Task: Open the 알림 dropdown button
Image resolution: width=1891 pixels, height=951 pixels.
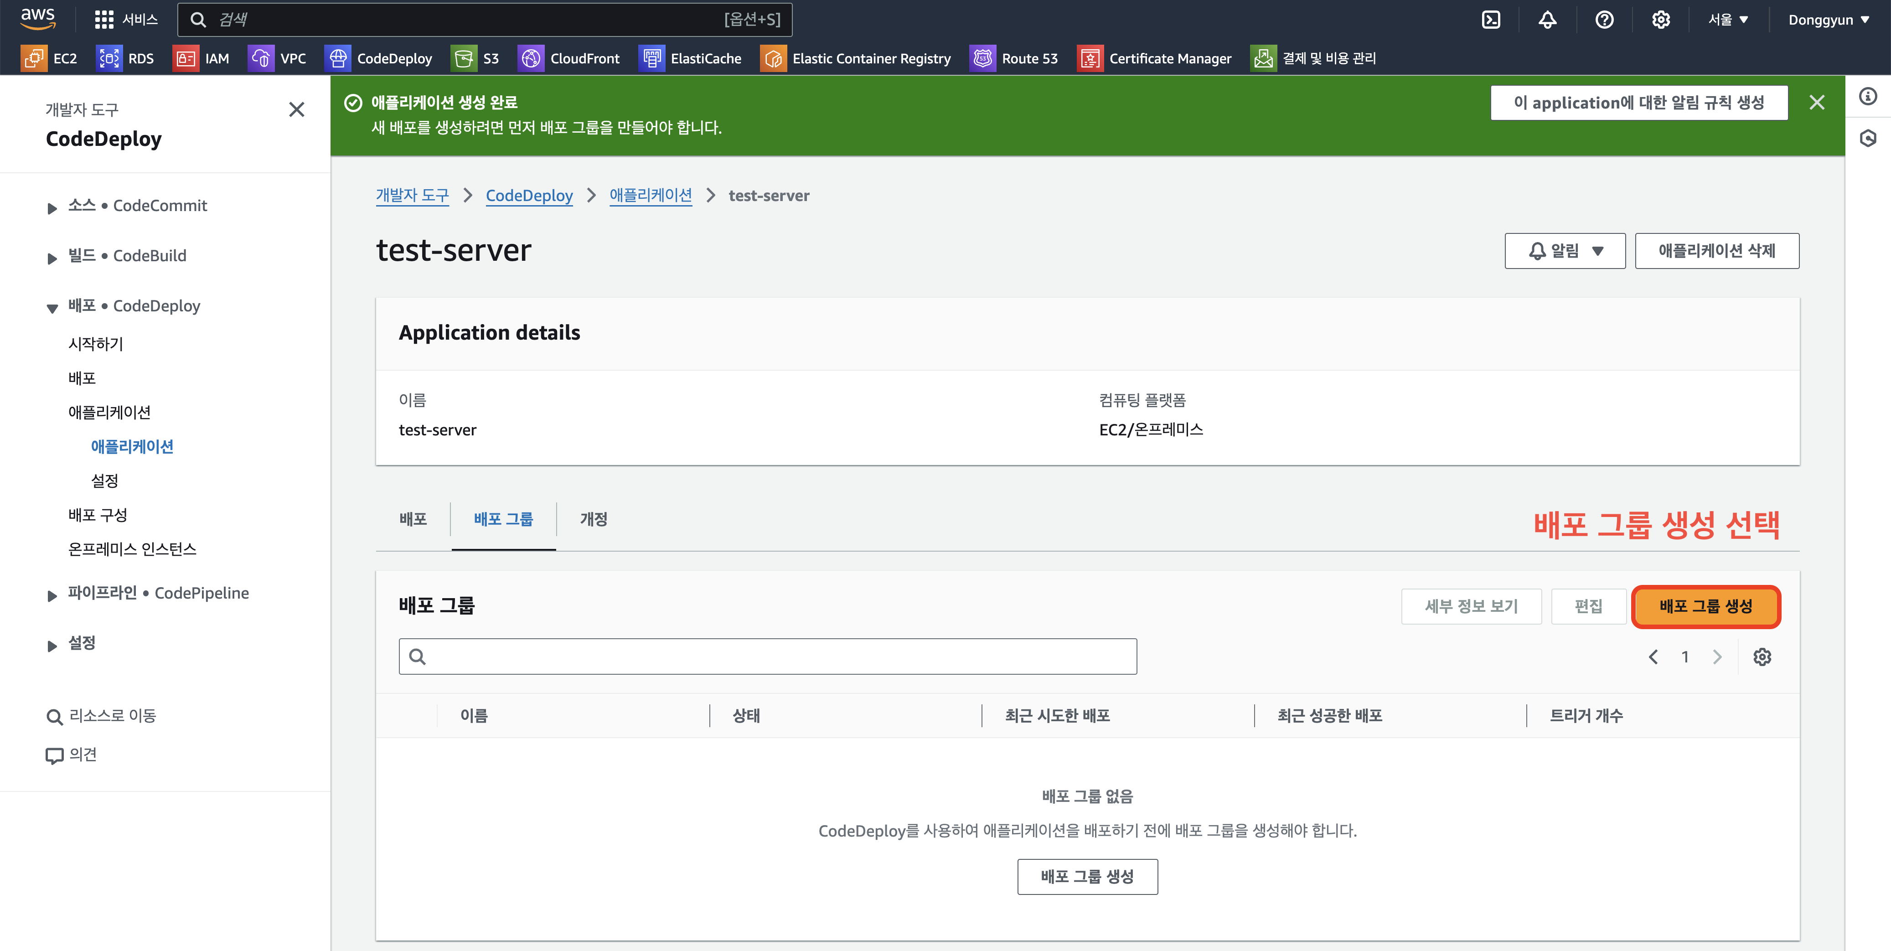Action: coord(1564,251)
